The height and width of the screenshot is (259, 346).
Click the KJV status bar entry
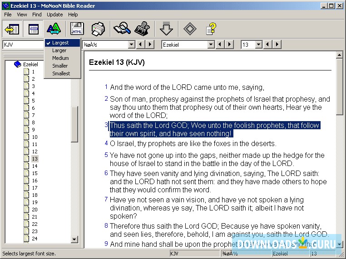pos(195,254)
